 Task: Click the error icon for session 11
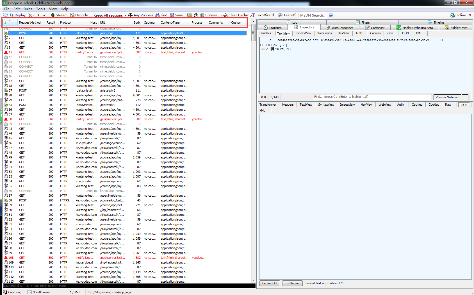point(6,52)
